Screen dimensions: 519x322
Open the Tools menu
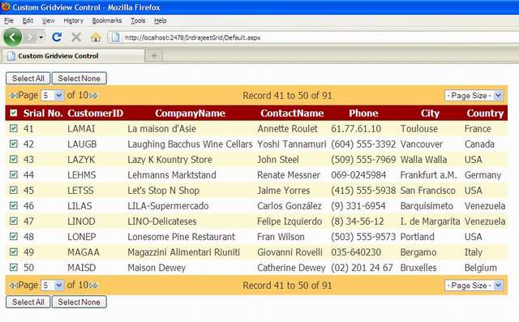tap(138, 20)
